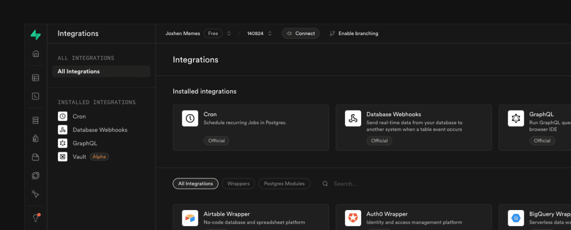Open Vault in installed integrations list
Screen dimensions: 571x230
pyautogui.click(x=79, y=156)
